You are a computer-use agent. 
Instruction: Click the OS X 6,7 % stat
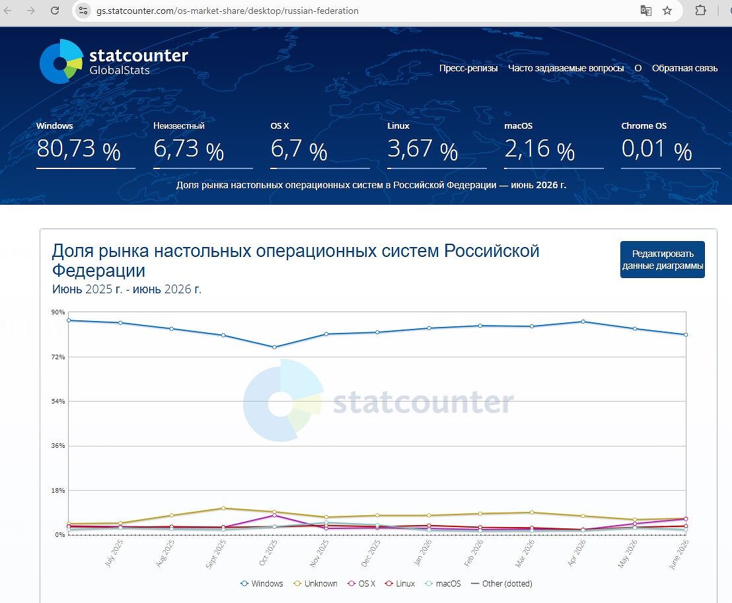coord(320,145)
